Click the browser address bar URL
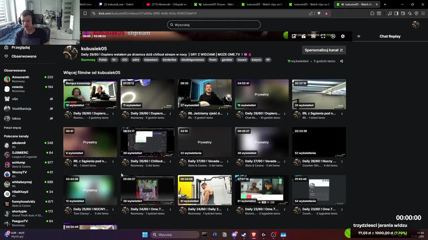This screenshot has height=240, width=428. pyautogui.click(x=147, y=13)
